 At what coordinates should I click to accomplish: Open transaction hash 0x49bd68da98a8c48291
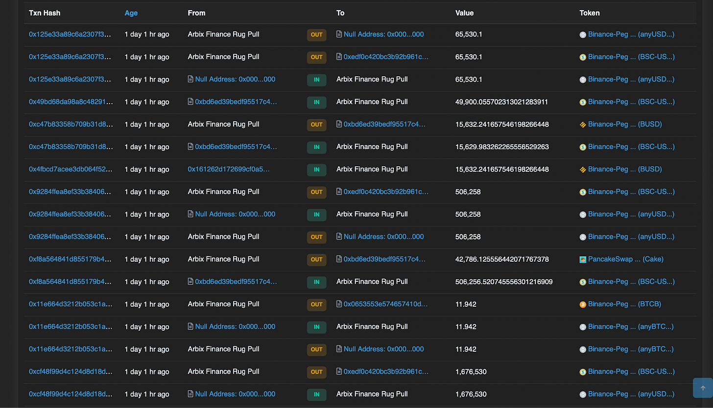(71, 102)
